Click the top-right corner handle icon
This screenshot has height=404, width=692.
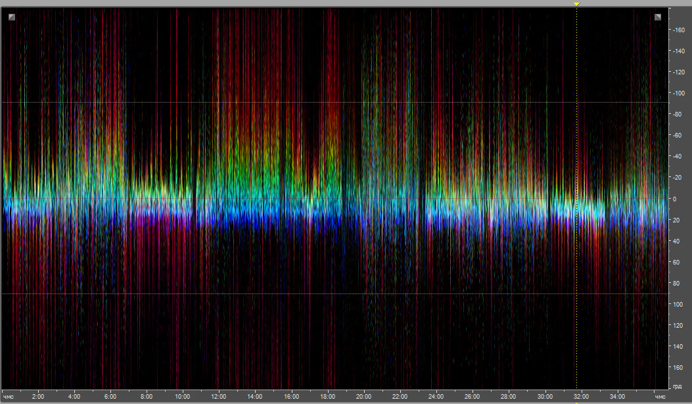coord(658,17)
